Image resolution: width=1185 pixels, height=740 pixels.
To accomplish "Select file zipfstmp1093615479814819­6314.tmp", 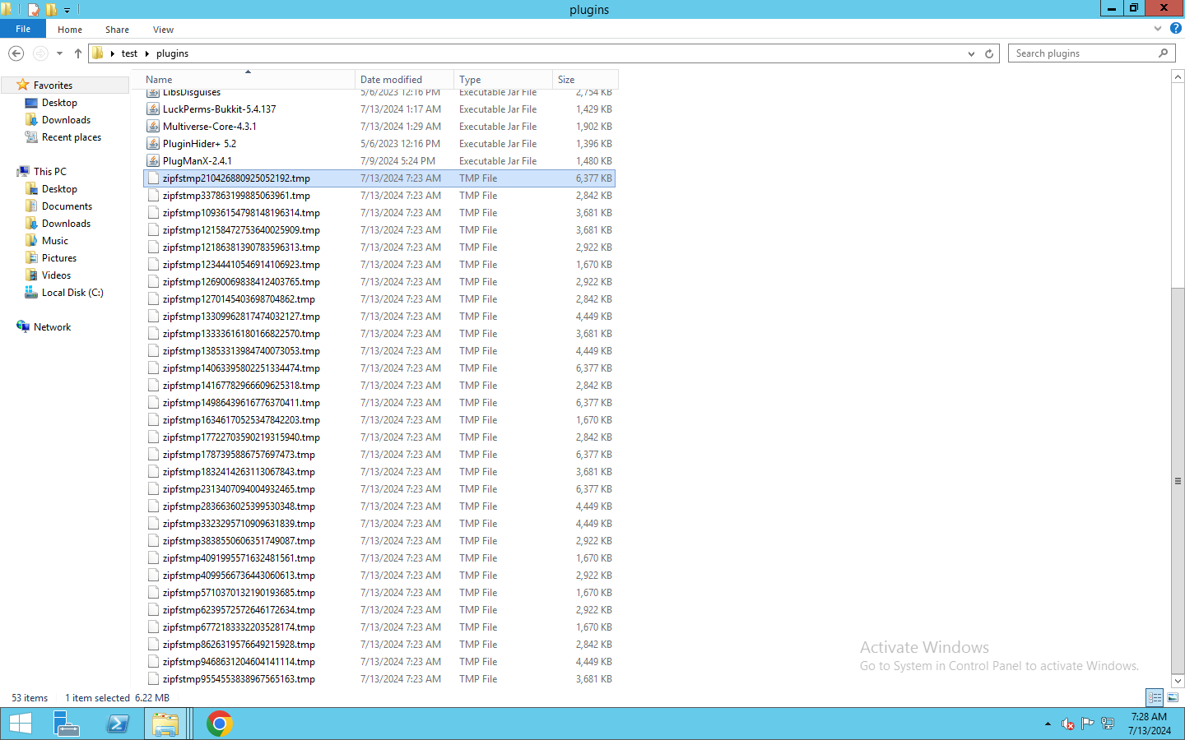I will click(x=241, y=213).
